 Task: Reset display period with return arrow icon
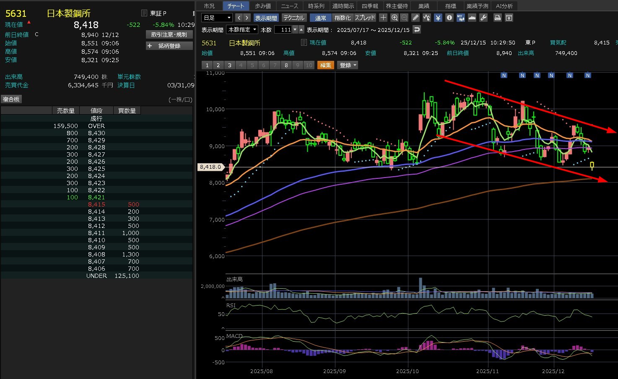coord(416,30)
